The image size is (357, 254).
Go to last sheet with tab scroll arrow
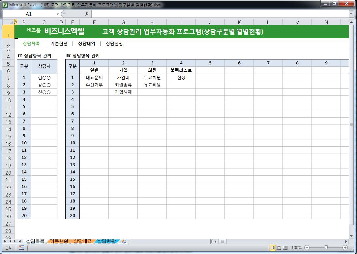(19, 241)
